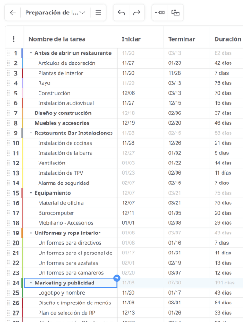This screenshot has width=243, height=322.
Task: Select the Instalación de cocinas task
Action: 65,143
